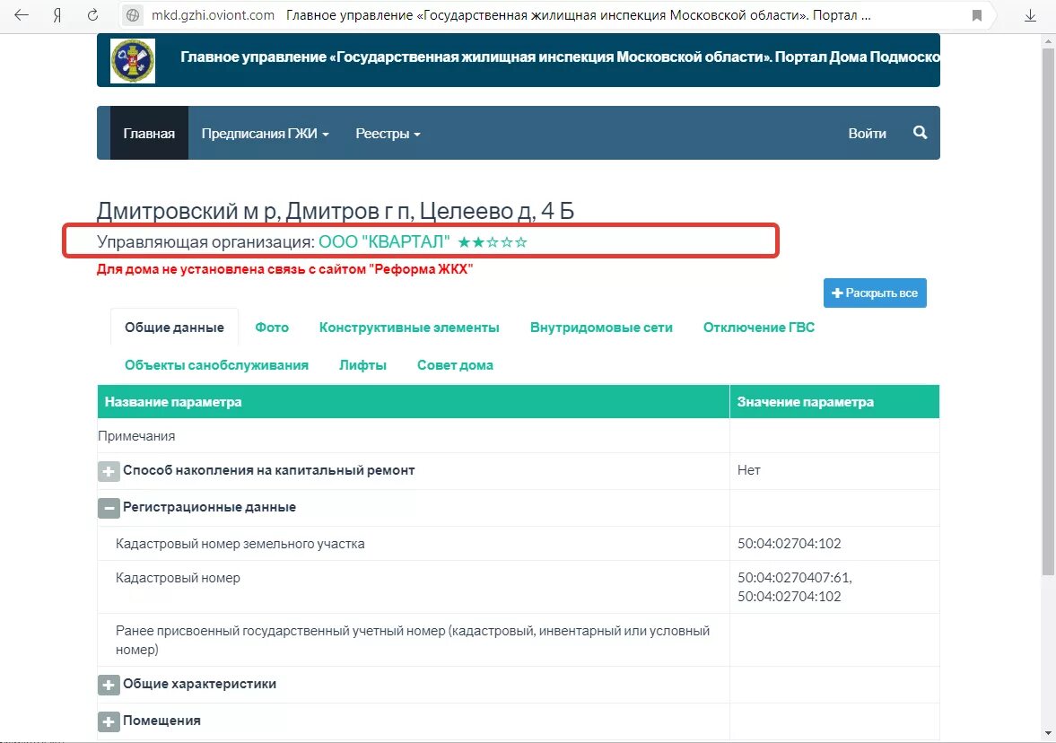Open the 'Внутридомовые сети' tab
The width and height of the screenshot is (1056, 743).
pos(601,328)
